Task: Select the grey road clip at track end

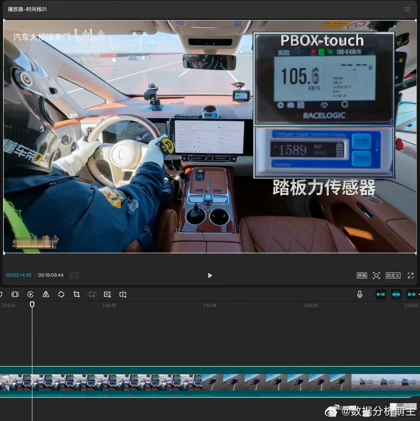Action: click(x=386, y=382)
